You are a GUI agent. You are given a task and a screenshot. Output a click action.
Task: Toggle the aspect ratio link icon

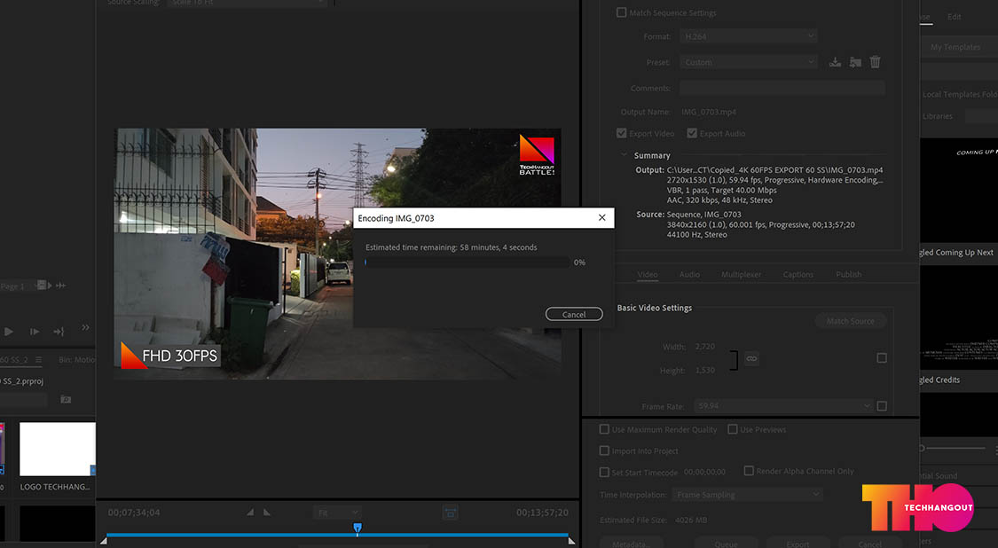(751, 359)
